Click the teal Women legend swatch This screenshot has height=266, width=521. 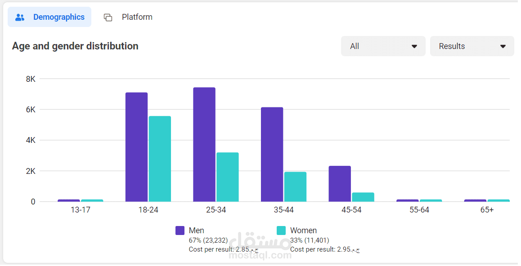(x=281, y=231)
